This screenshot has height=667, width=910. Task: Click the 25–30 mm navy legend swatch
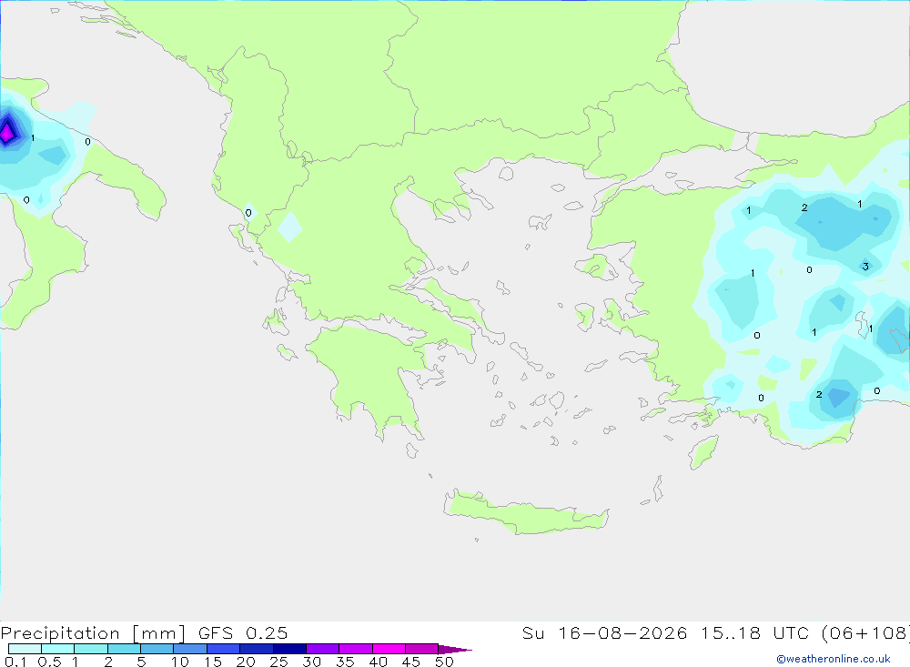pos(289,649)
